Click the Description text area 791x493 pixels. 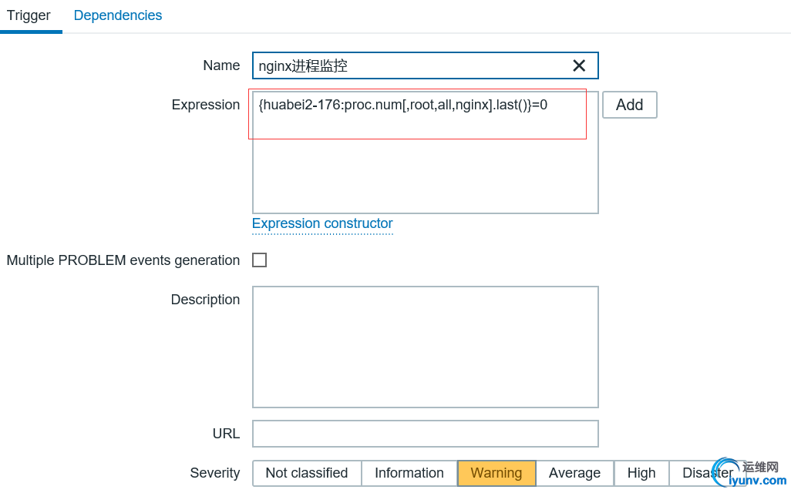coord(425,347)
